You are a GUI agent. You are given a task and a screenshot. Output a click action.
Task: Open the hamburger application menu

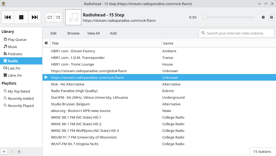point(271,17)
